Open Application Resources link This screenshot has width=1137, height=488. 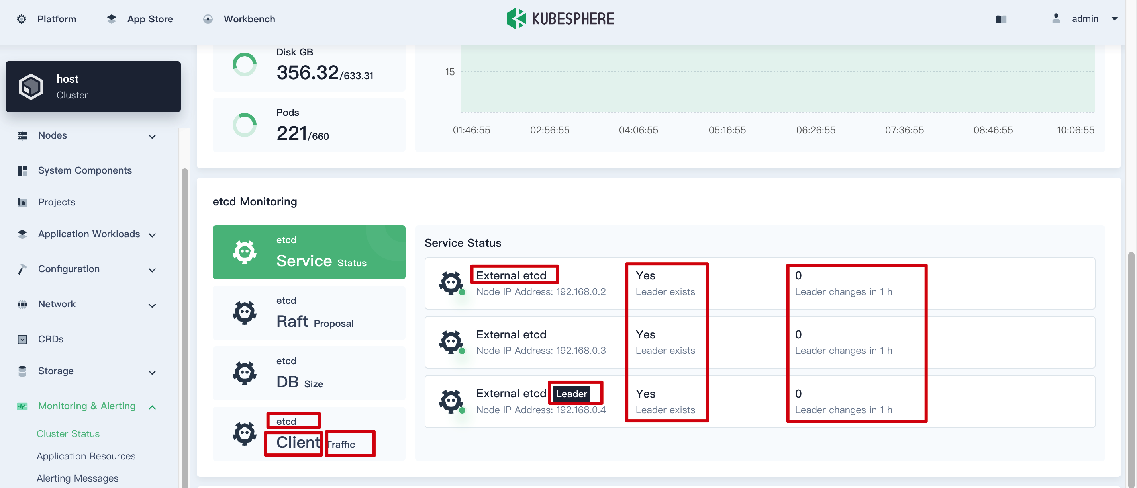point(86,456)
